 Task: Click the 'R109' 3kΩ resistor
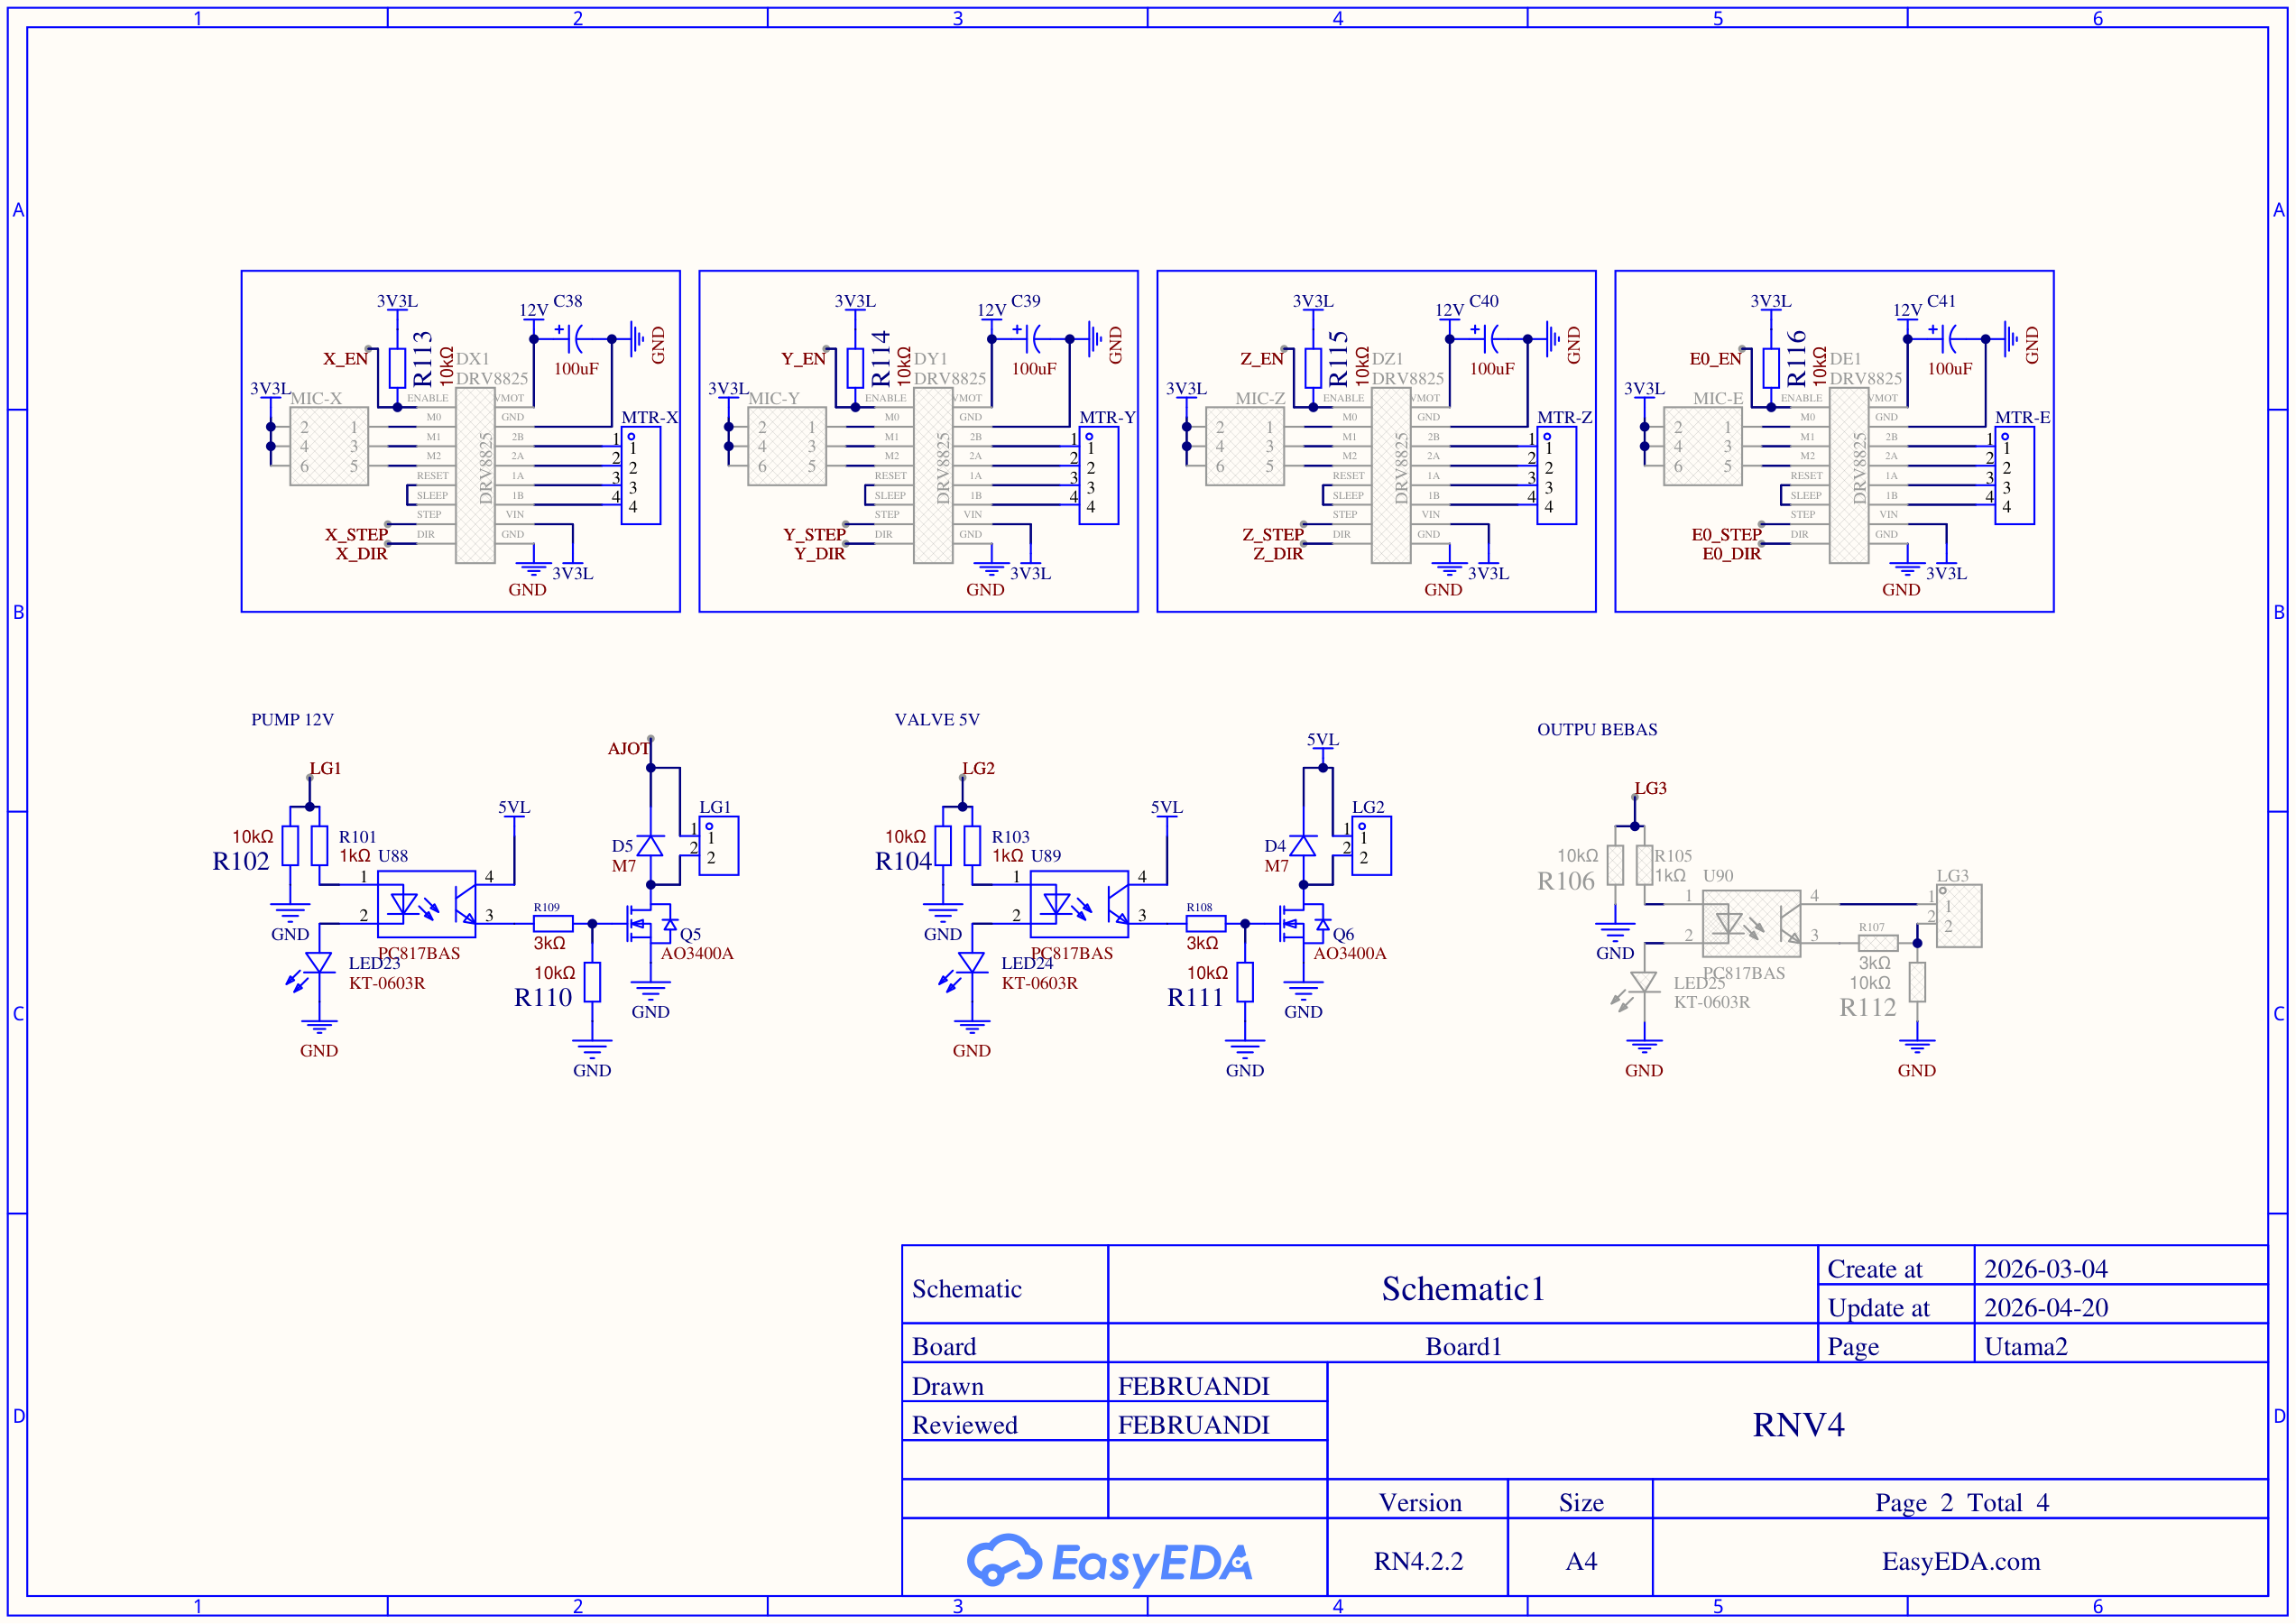pos(553,924)
